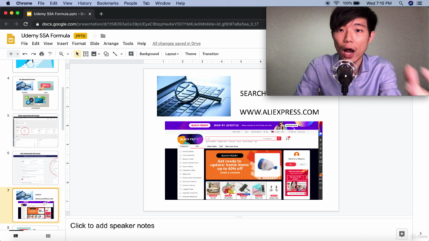Screen dimensions: 429x241
Task: Click to add speaker notes field
Action: click(112, 226)
